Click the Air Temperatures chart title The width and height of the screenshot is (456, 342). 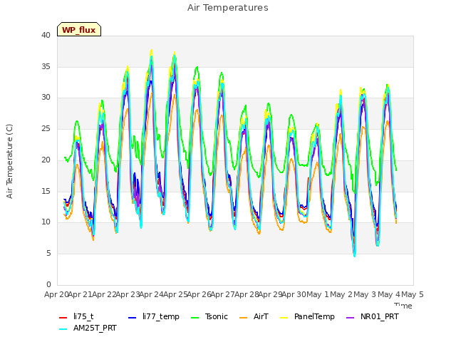(x=228, y=8)
